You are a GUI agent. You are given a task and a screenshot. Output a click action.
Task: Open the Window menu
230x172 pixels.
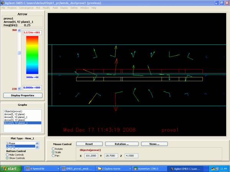(x=85, y=8)
